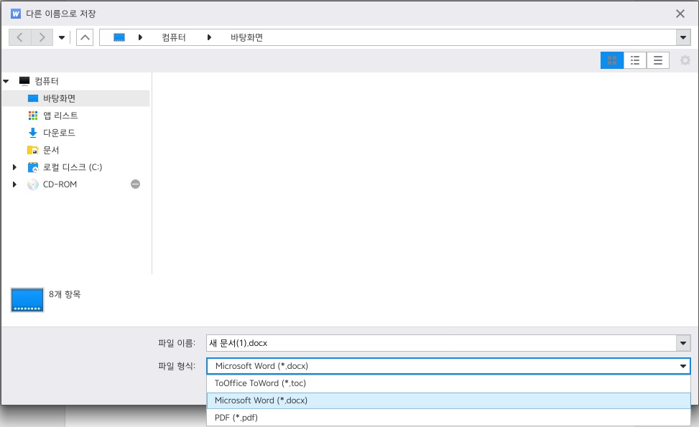699x427 pixels.
Task: Switch to large icon grid view
Action: pos(612,60)
